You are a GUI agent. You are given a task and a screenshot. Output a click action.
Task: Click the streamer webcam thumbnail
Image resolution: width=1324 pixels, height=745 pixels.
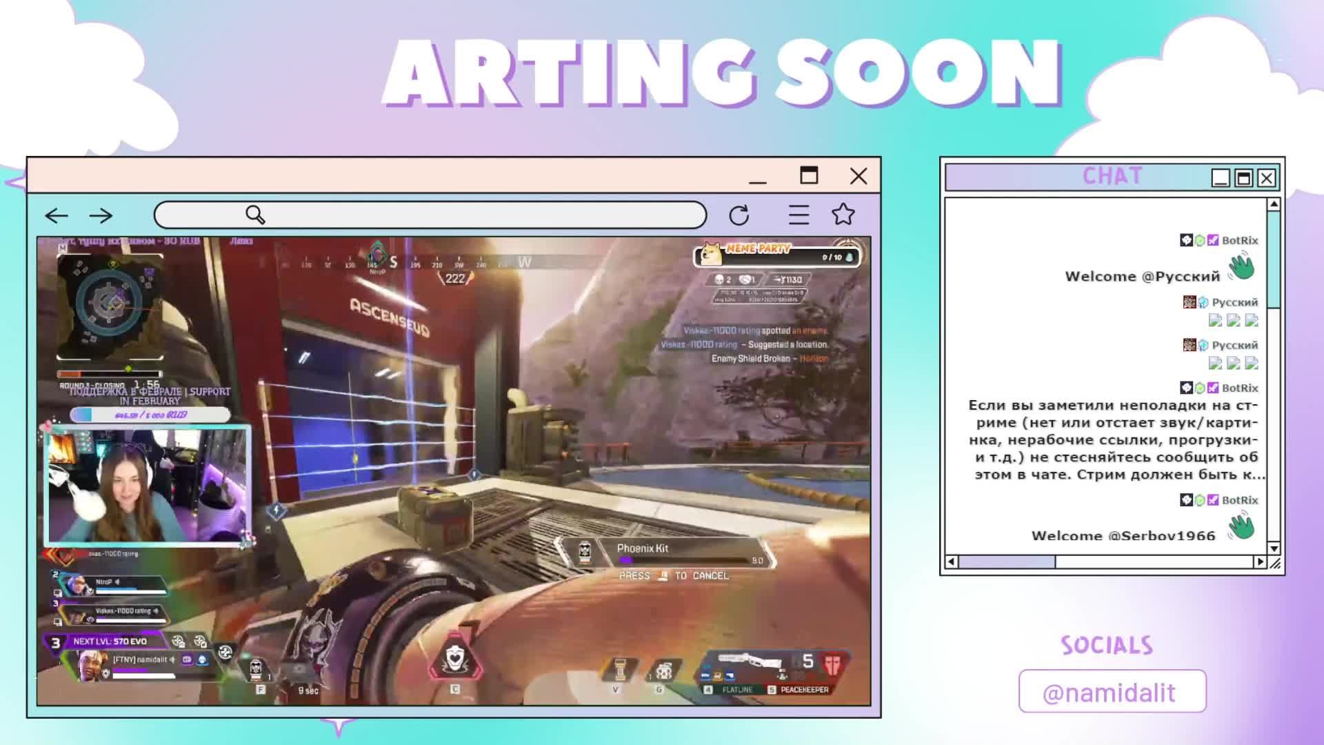pyautogui.click(x=148, y=486)
